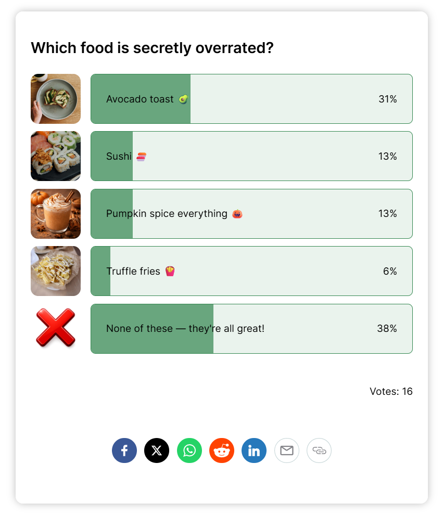Click the poll question heading
This screenshot has height=515, width=443.
[x=152, y=48]
